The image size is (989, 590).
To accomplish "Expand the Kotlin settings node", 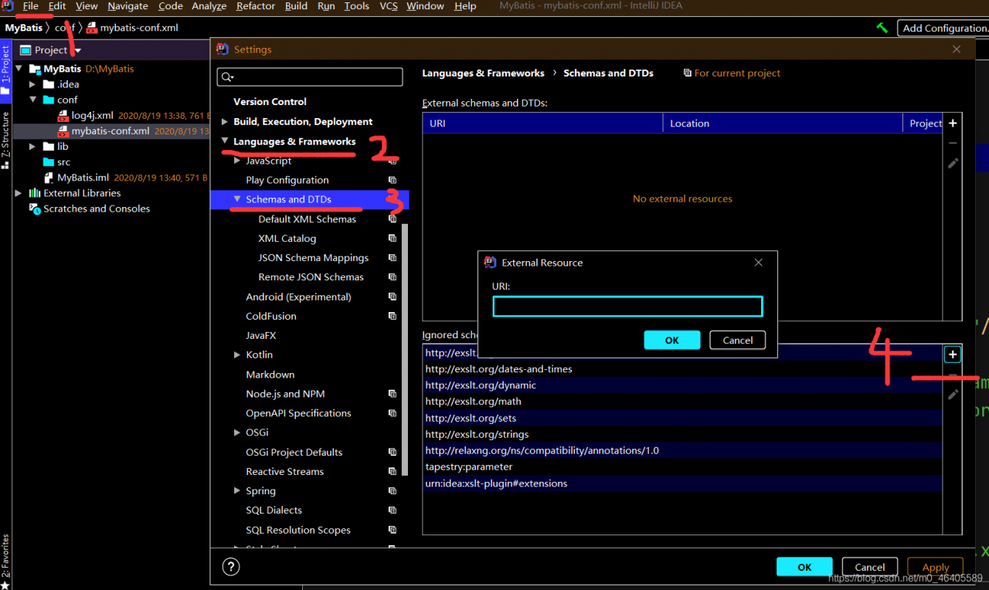I will [237, 355].
